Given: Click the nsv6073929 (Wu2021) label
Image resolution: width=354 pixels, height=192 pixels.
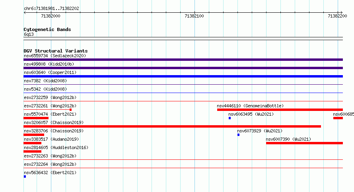Looking at the screenshot, I should (260, 131).
